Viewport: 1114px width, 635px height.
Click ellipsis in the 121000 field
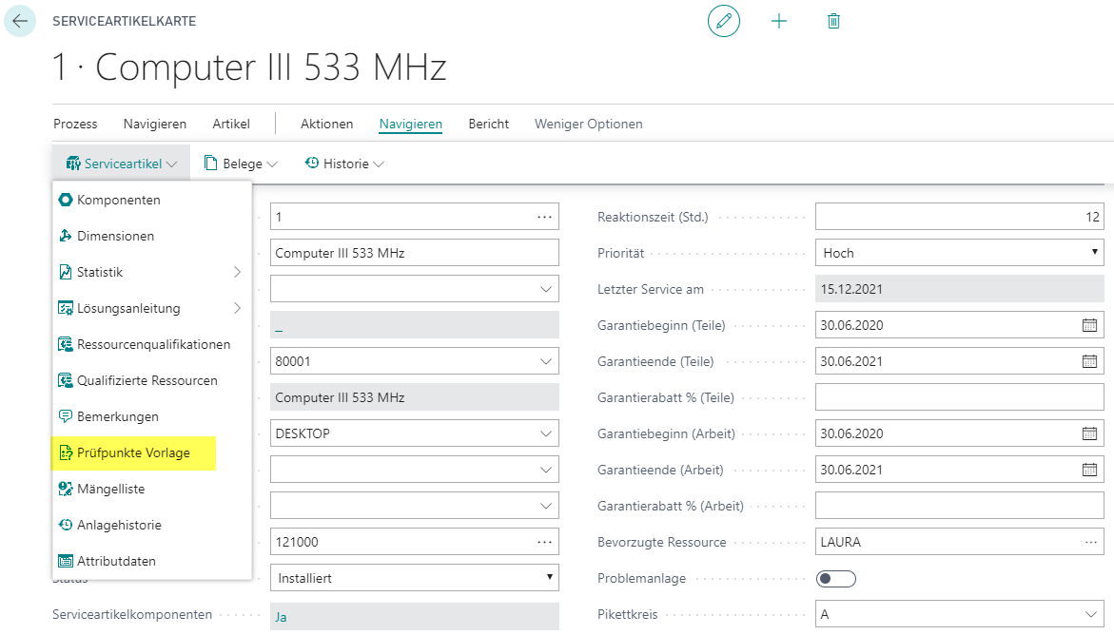pos(544,542)
